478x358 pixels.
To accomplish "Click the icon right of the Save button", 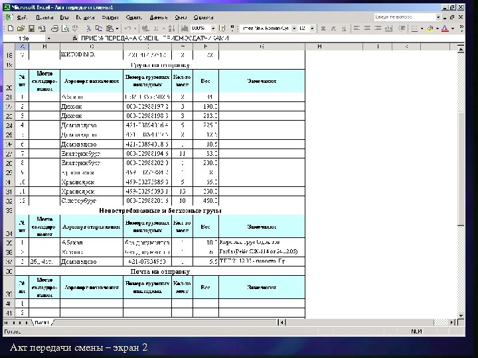I will 42,29.
